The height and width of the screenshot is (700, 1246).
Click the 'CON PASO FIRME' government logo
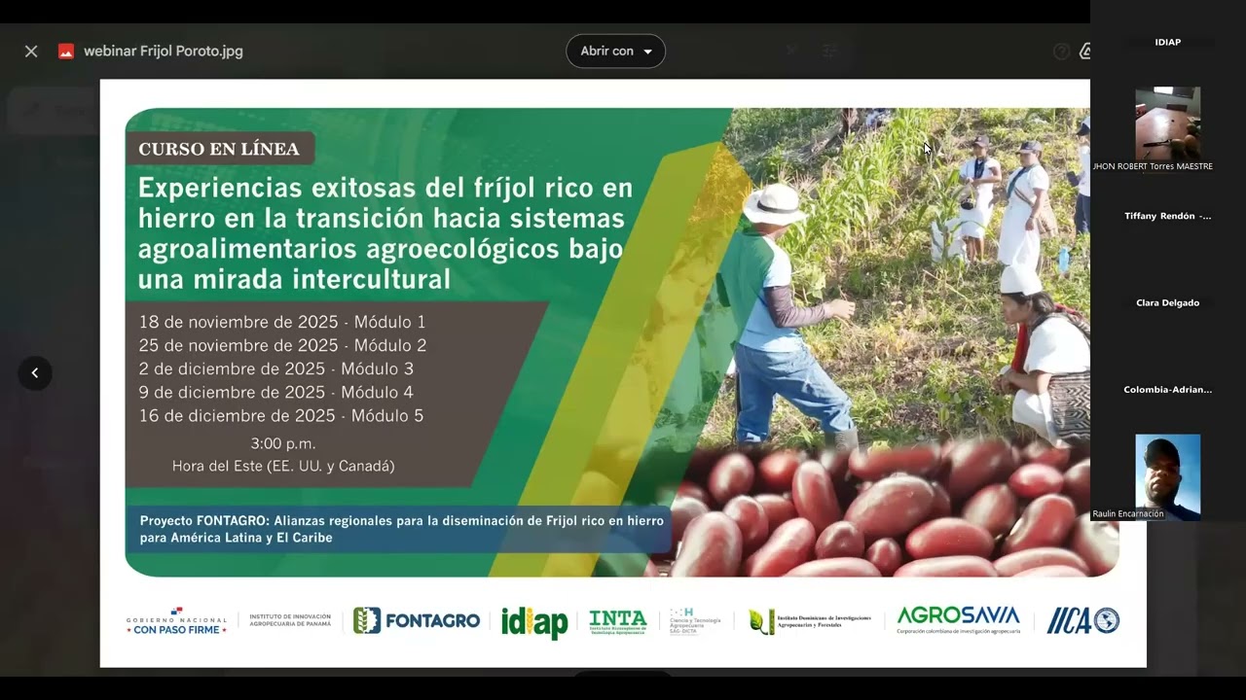pyautogui.click(x=176, y=620)
